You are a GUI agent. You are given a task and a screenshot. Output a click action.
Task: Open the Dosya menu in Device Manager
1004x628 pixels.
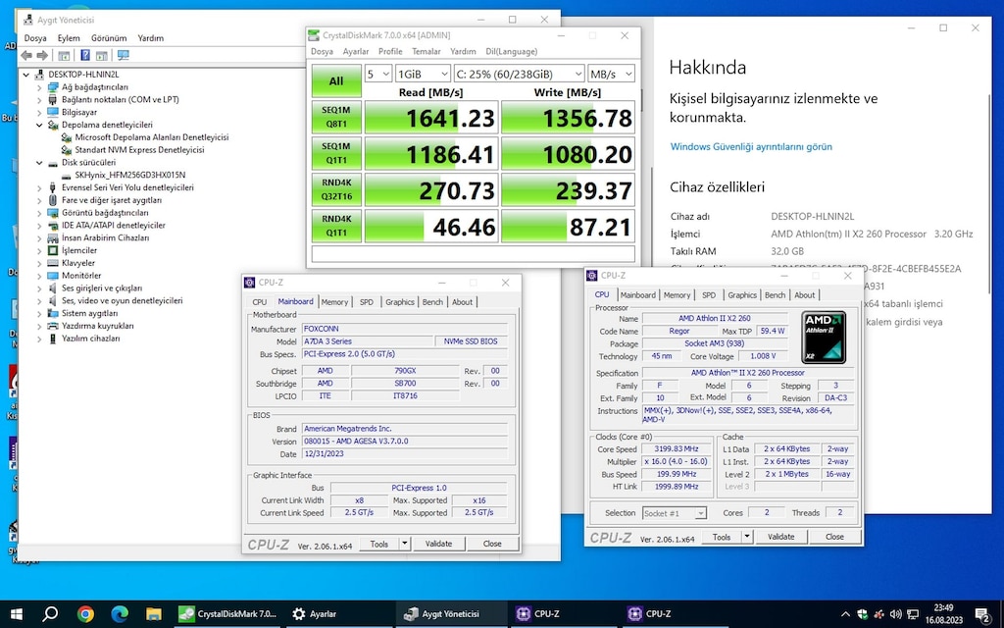[x=35, y=38]
